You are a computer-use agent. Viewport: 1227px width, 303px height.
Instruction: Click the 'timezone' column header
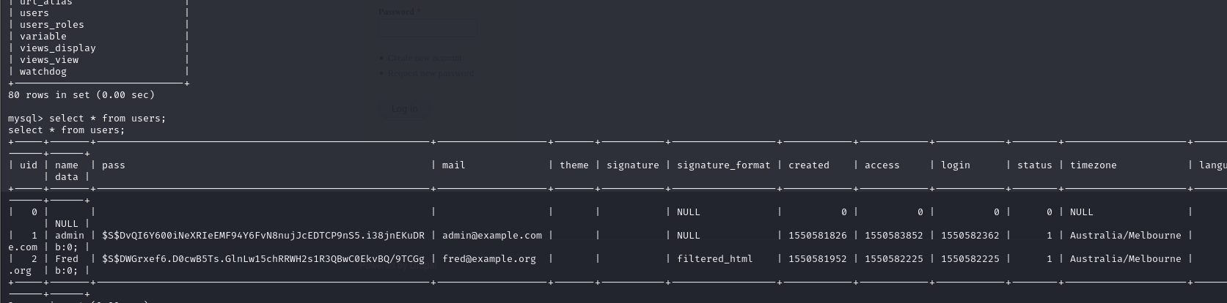[1094, 165]
